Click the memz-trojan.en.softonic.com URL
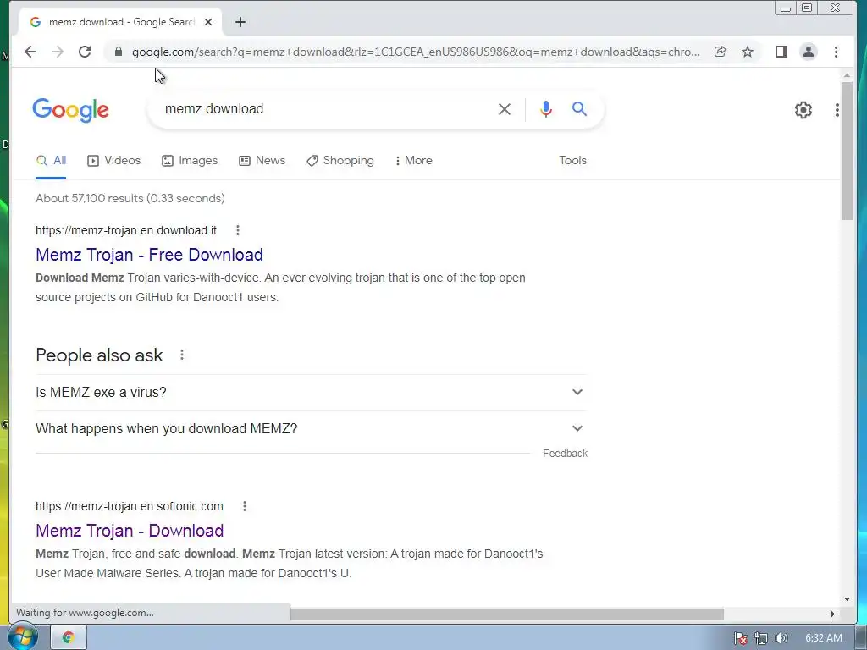867x650 pixels. 130,506
